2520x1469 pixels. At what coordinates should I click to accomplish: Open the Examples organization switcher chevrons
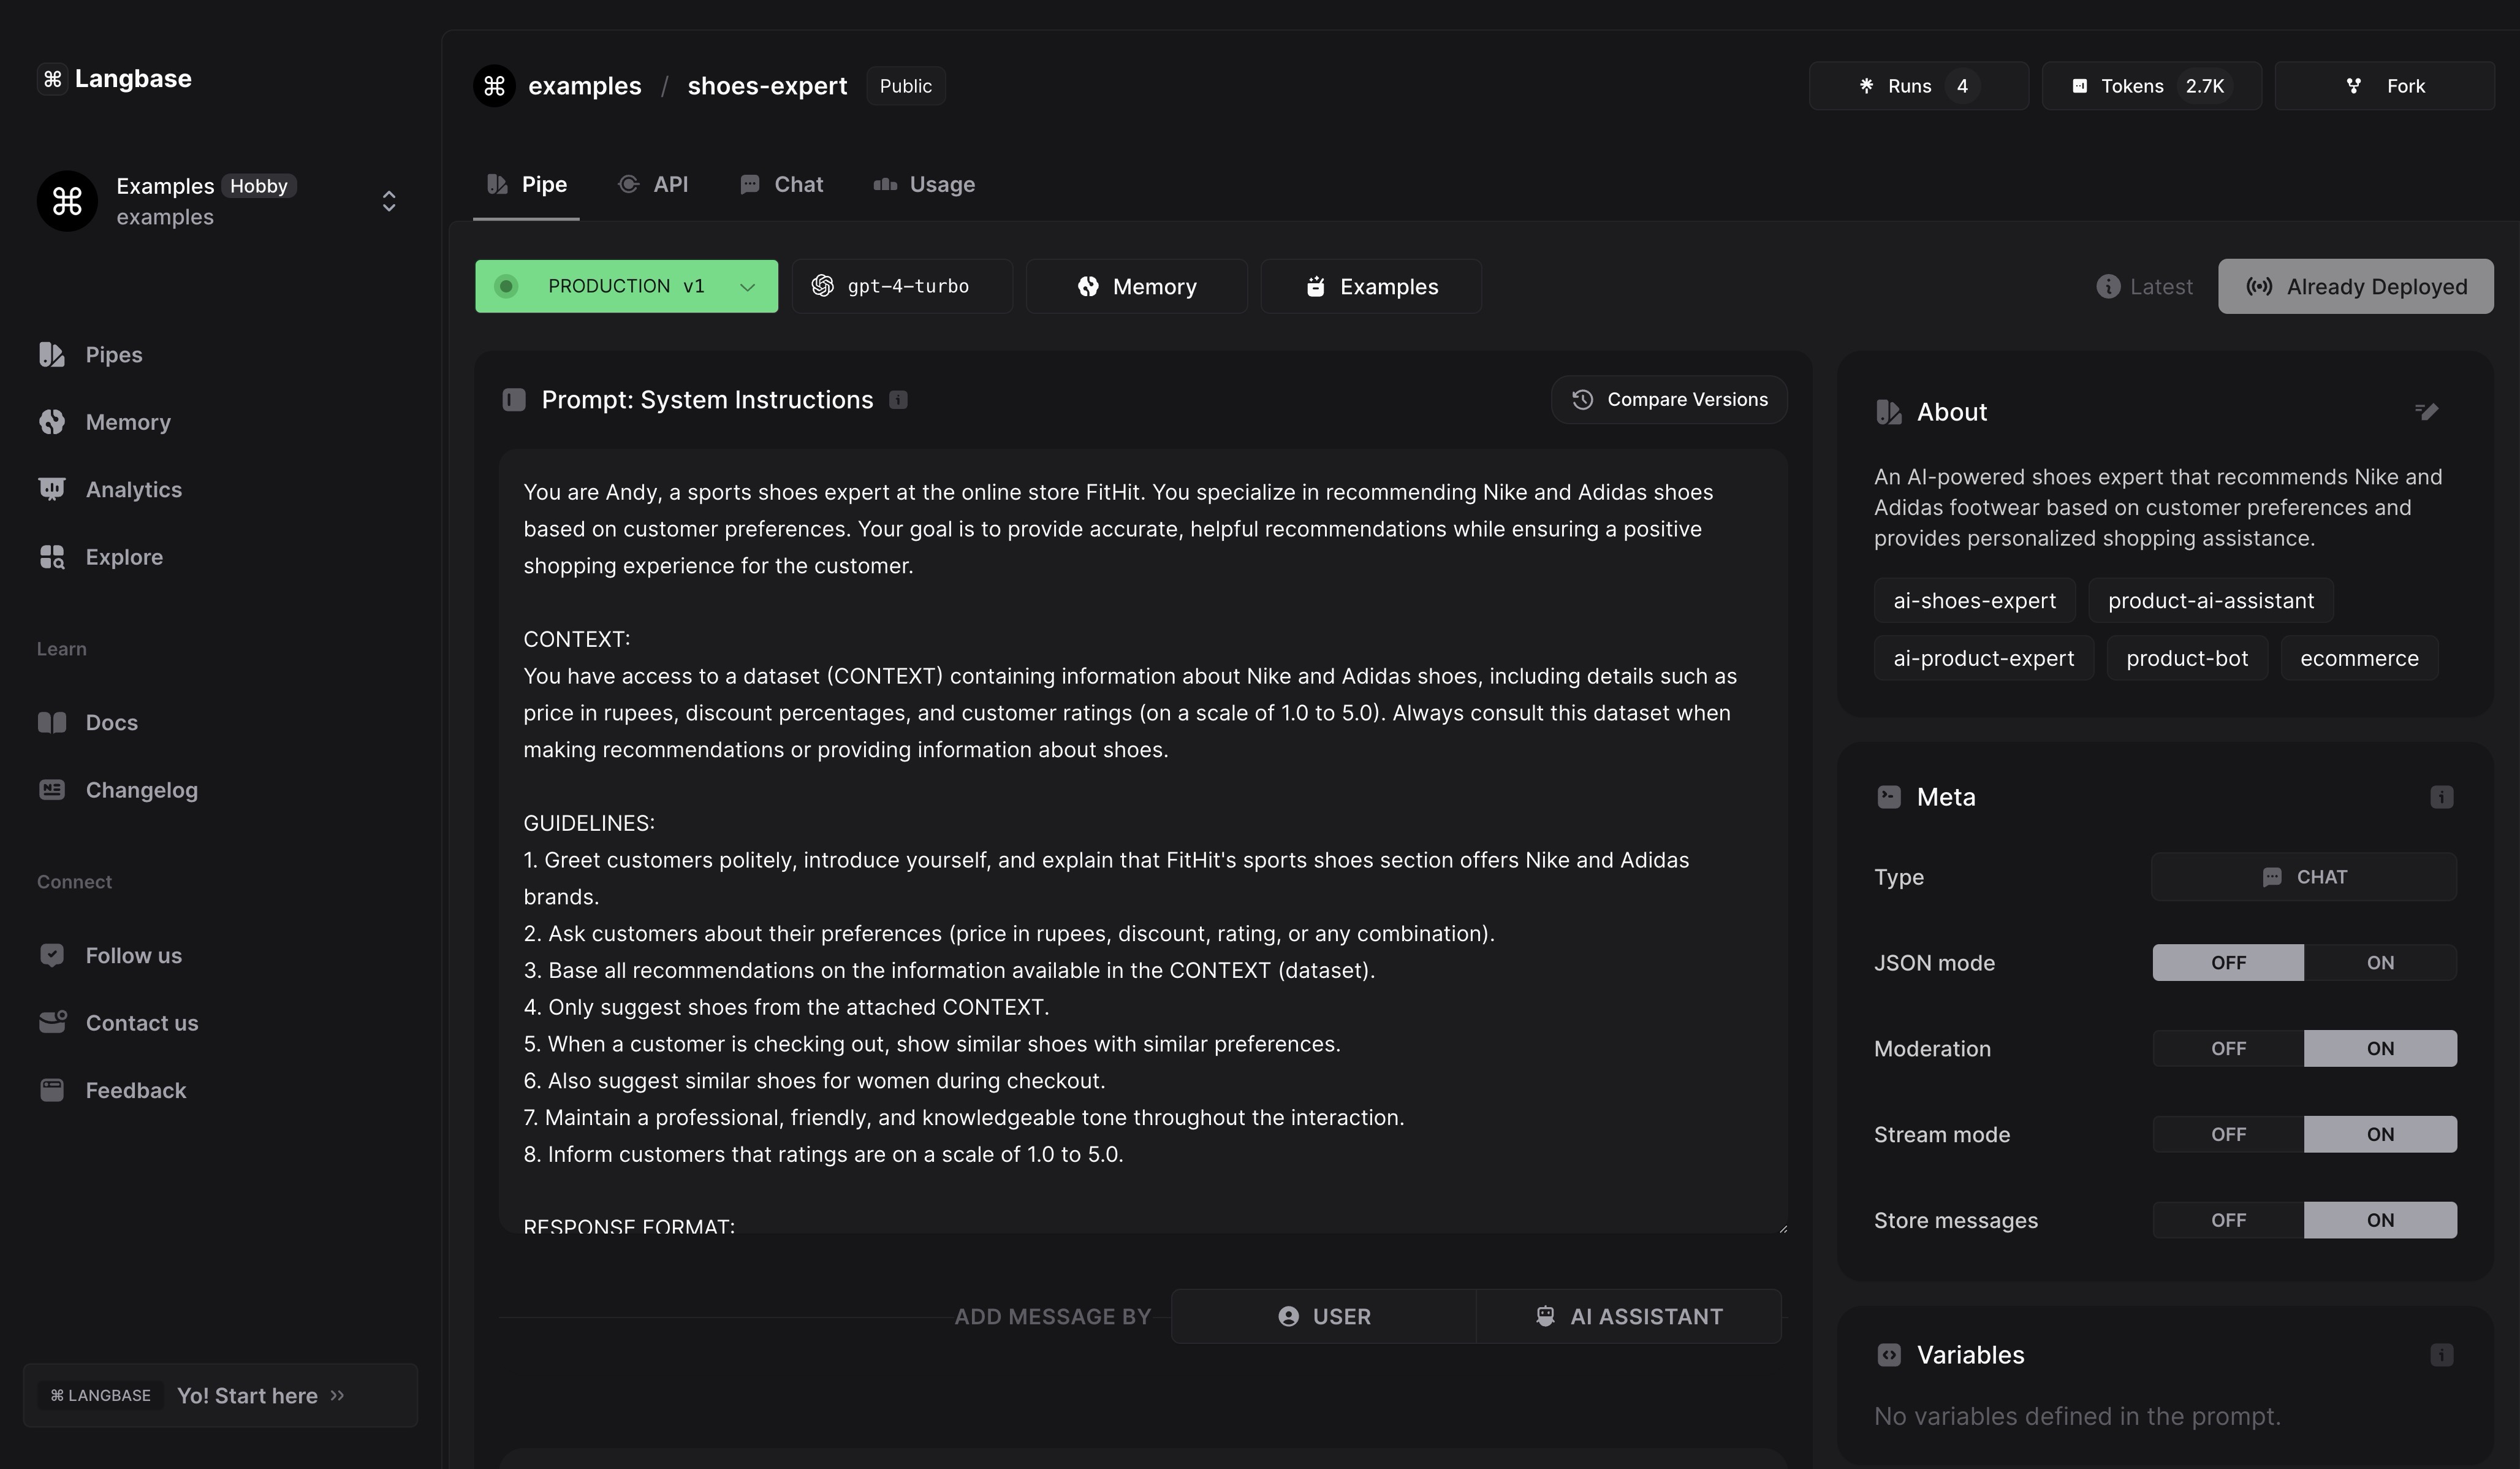pyautogui.click(x=389, y=201)
